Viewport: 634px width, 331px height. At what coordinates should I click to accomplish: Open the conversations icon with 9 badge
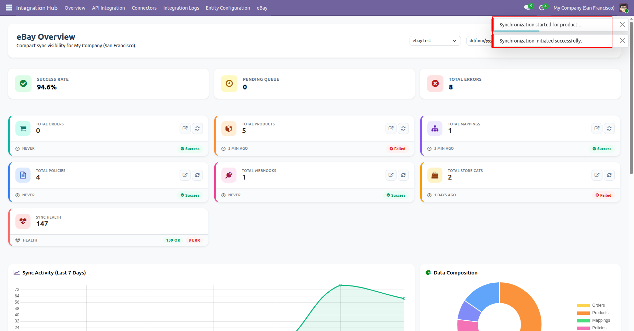tap(527, 8)
